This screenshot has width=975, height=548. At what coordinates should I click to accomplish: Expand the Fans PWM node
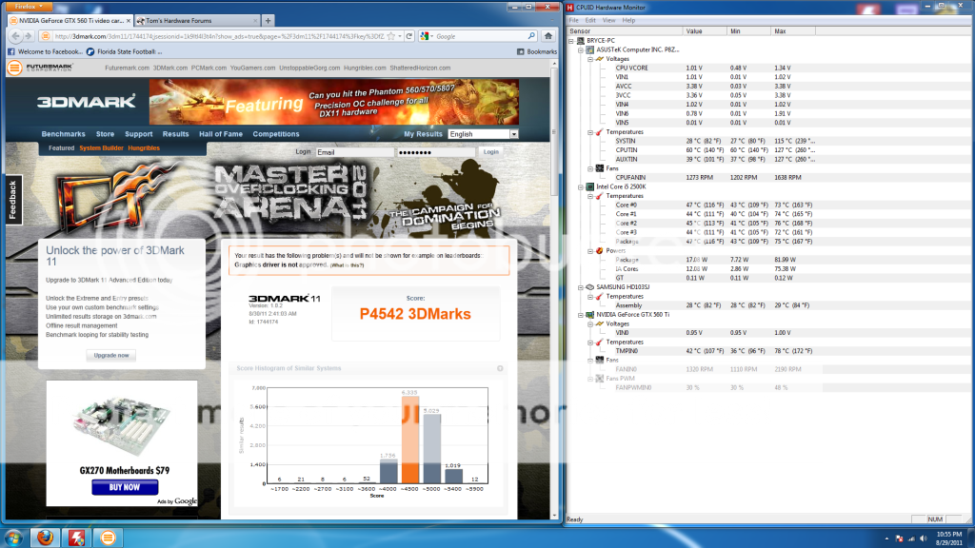tap(589, 379)
